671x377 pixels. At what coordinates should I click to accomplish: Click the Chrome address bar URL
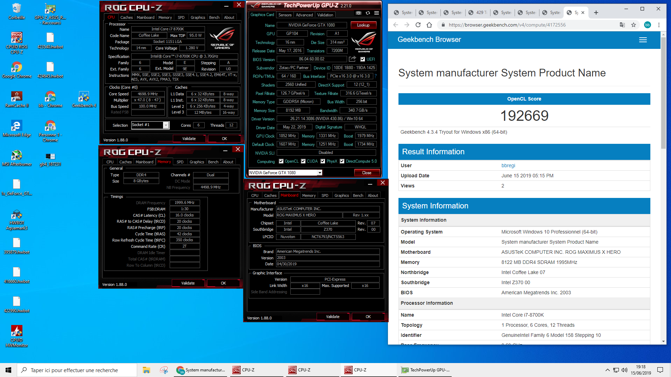507,25
